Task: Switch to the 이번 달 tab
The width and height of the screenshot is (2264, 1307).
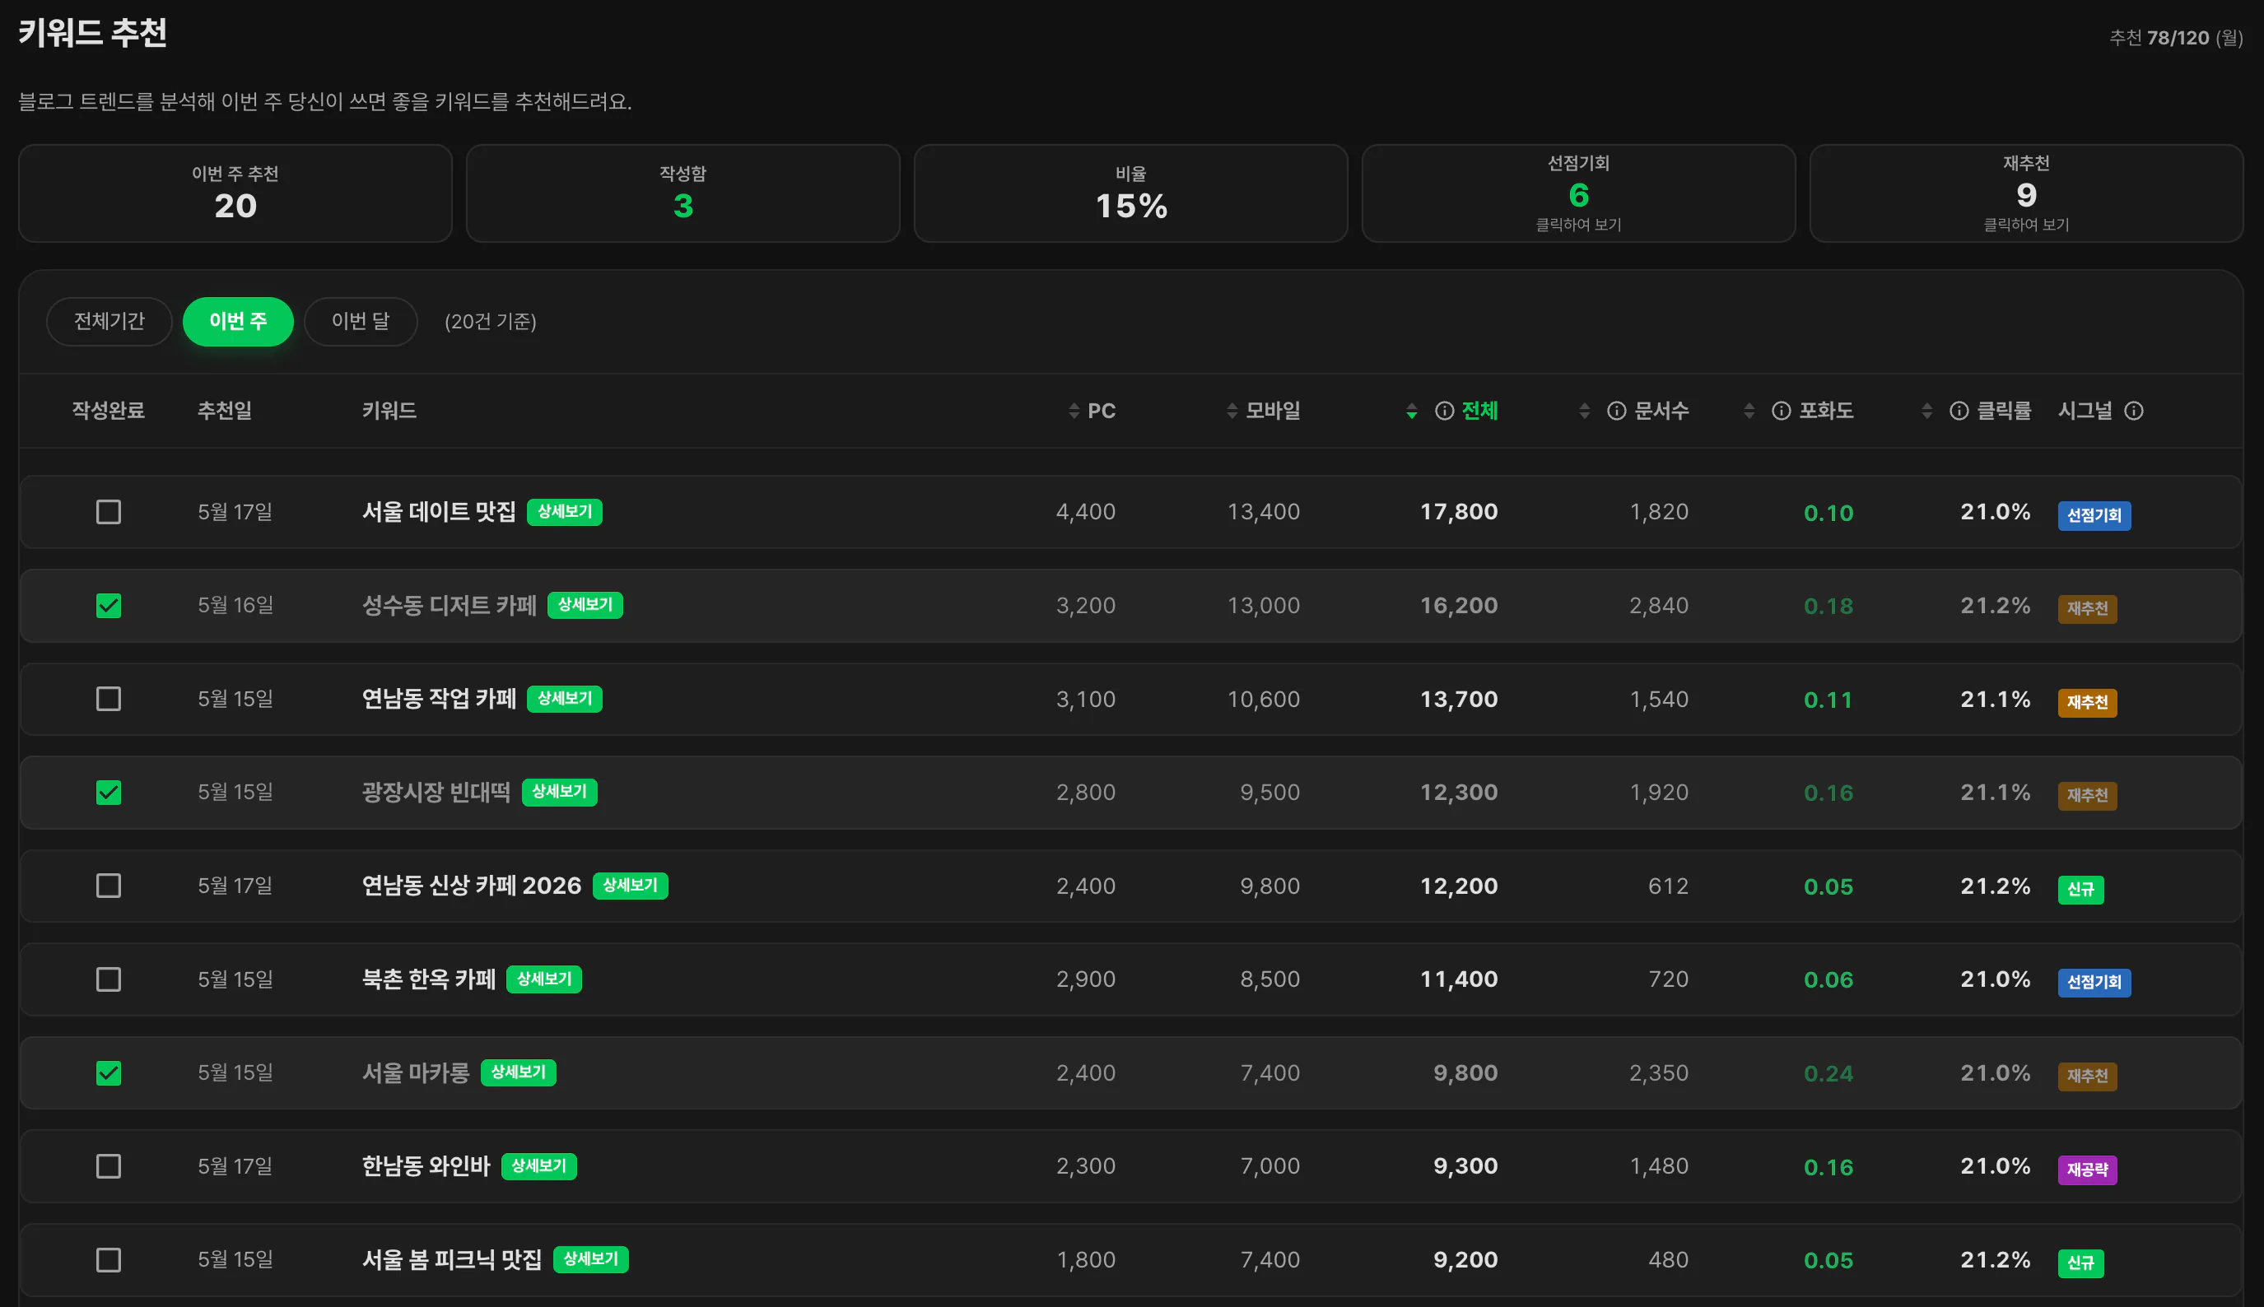Action: point(360,321)
